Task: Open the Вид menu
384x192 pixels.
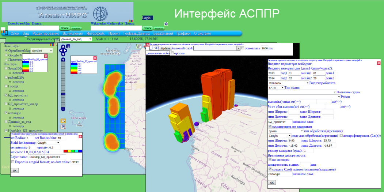Action: 26,34
